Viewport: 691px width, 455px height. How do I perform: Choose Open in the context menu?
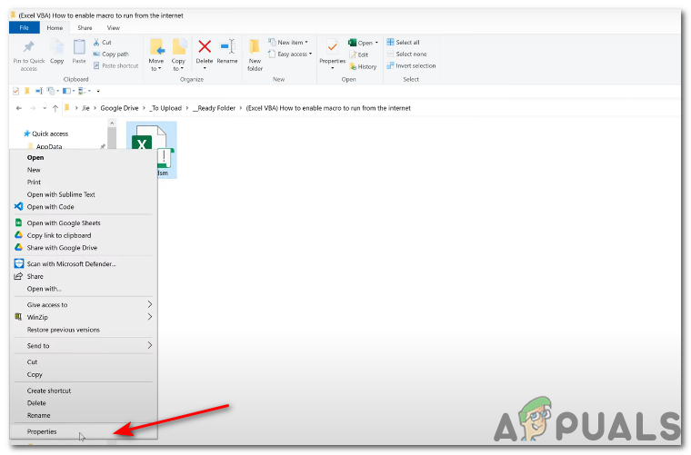(x=83, y=157)
